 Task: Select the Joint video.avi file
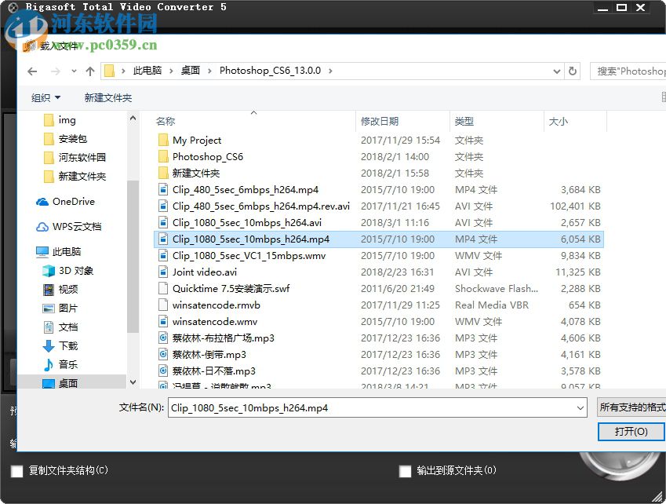tap(204, 272)
